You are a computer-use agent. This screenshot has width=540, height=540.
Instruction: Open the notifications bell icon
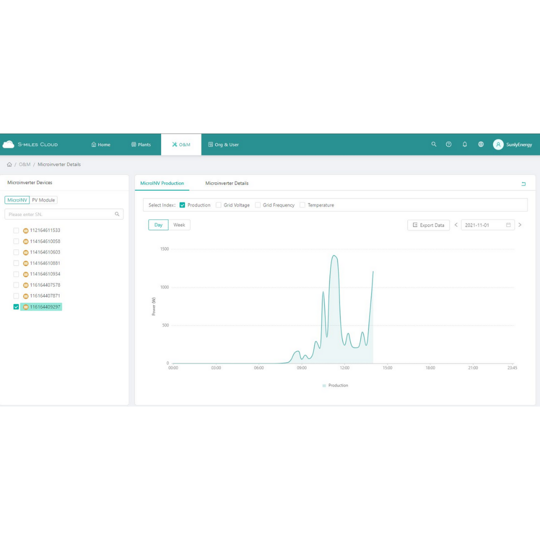465,144
